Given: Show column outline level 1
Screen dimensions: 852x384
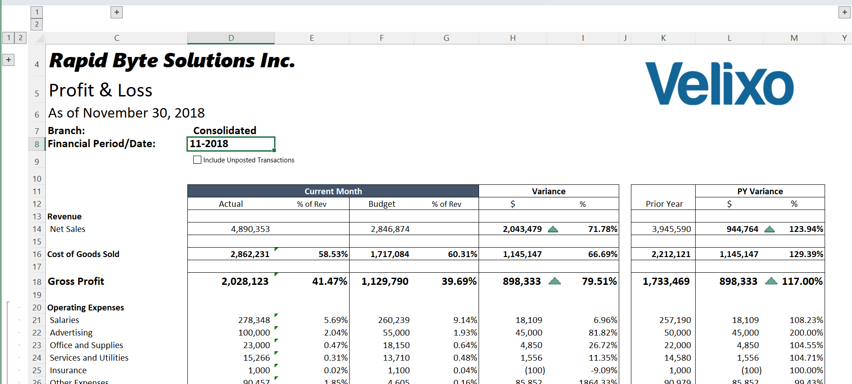Looking at the screenshot, I should click(37, 12).
